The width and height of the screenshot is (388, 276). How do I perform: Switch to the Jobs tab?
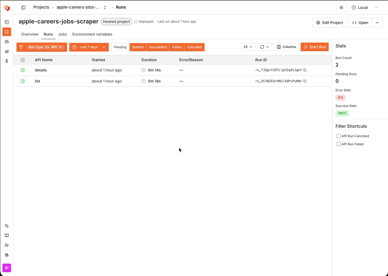63,34
